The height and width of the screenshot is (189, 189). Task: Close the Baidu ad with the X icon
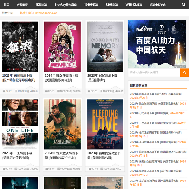184,67
